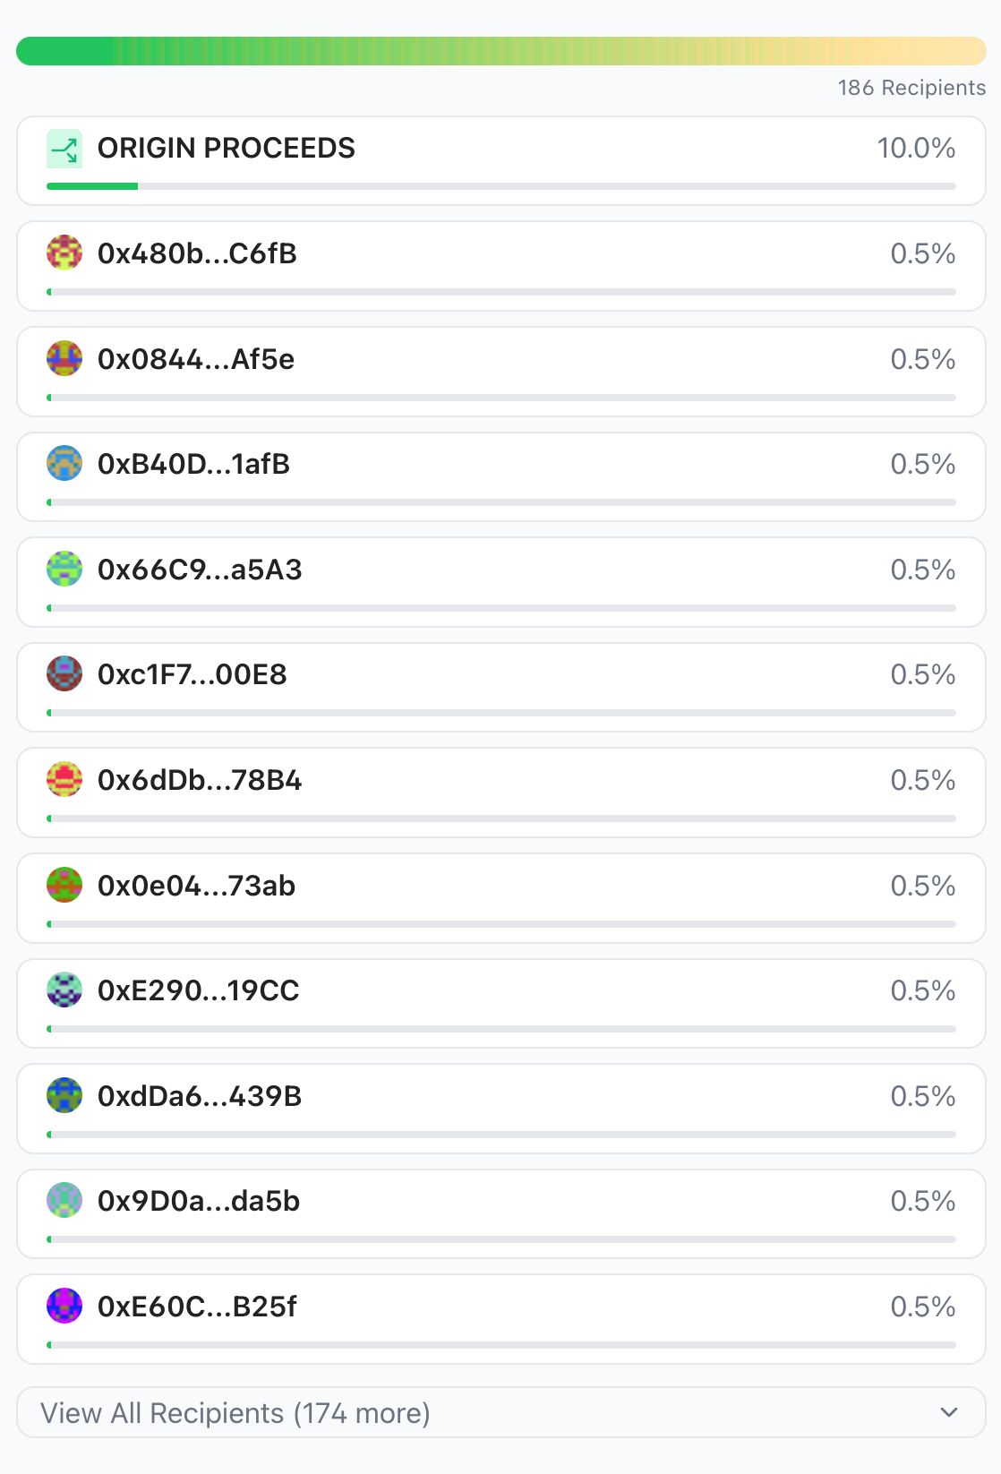The image size is (1001, 1474).
Task: Click the avatar icon for 0x0844...Af5e
Action: coord(64,359)
